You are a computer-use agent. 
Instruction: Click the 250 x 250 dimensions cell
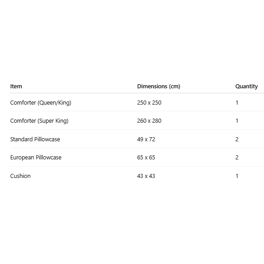point(149,102)
